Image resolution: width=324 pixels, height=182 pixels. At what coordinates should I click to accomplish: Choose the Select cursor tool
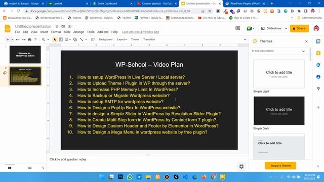click(x=55, y=39)
